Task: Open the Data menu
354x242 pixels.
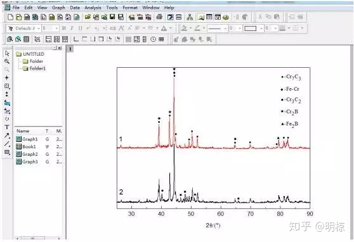Action: [x=75, y=8]
